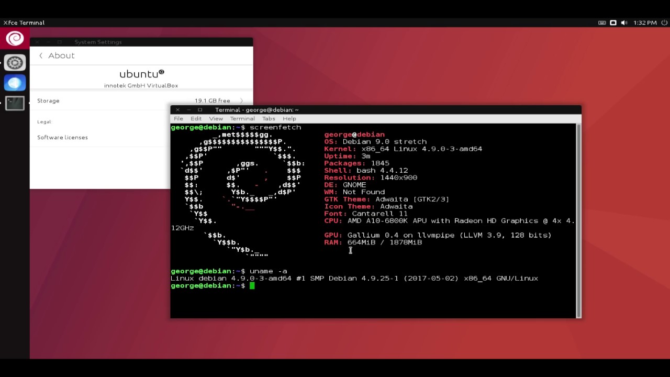Open Software licenses entry
The image size is (670, 377).
tap(62, 137)
